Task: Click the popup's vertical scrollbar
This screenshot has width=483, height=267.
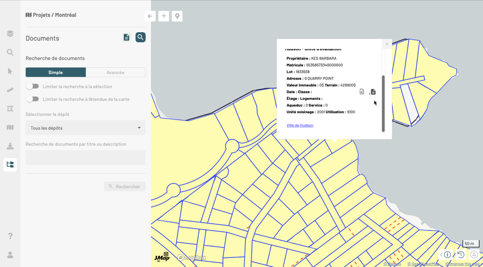Action: [383, 104]
